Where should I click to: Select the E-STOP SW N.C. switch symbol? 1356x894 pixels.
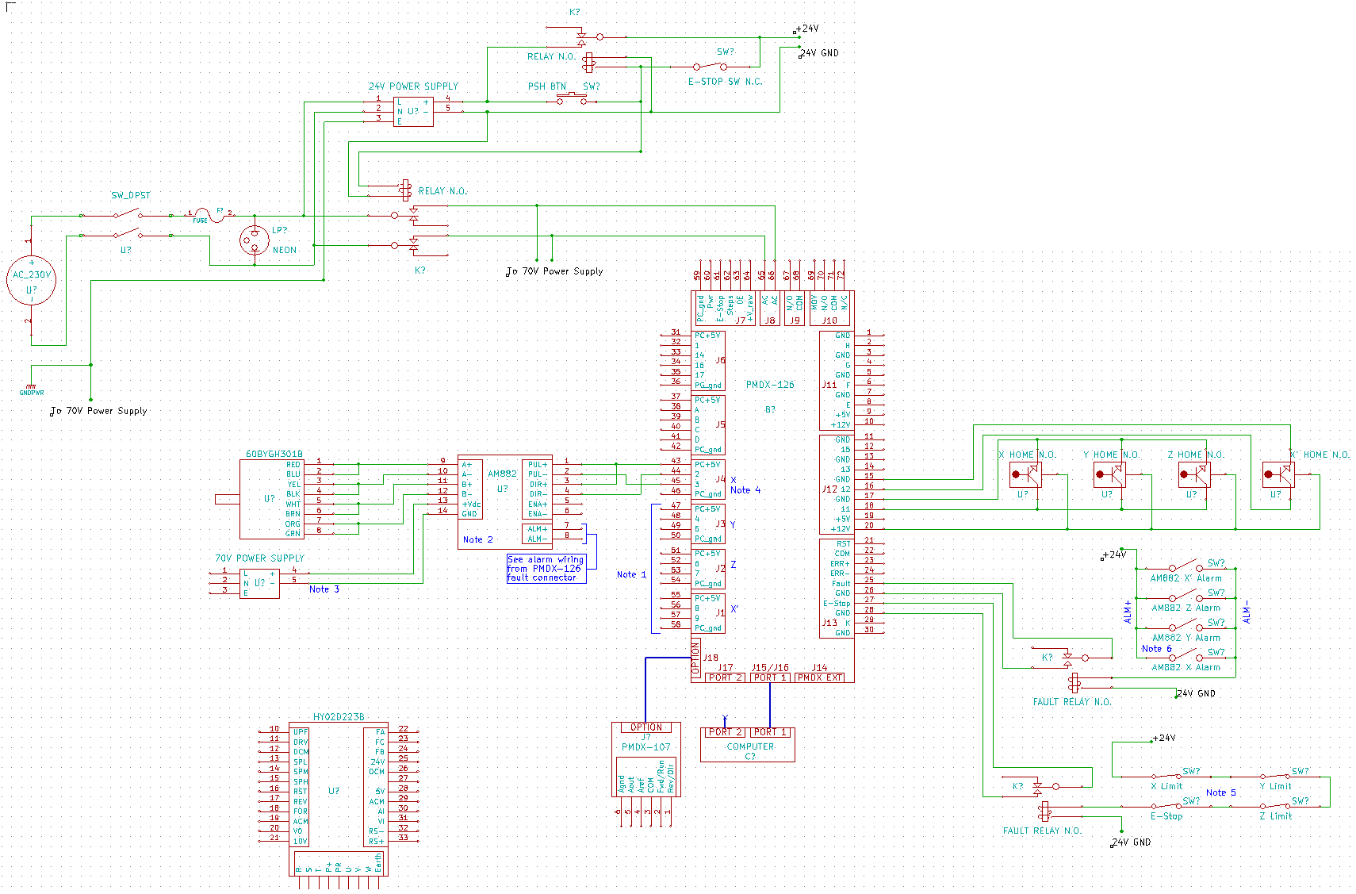[710, 67]
